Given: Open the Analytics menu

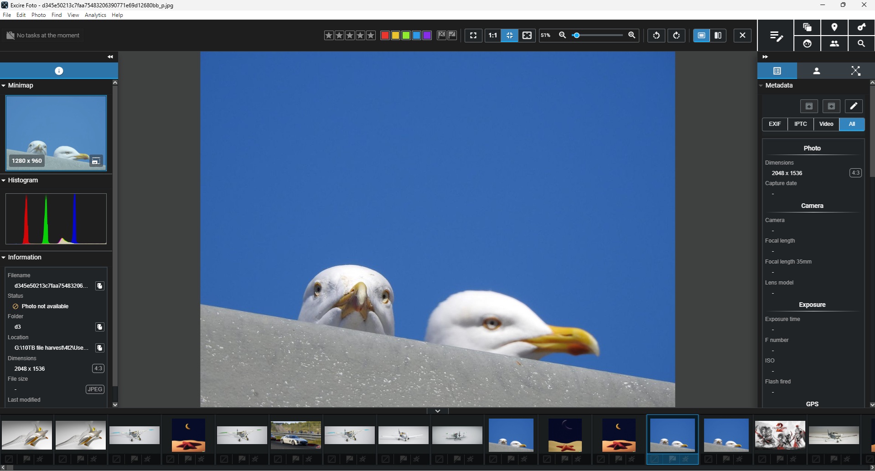Looking at the screenshot, I should coord(95,15).
